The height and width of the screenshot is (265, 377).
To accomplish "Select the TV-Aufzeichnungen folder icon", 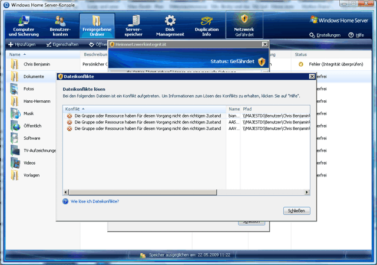I will (x=15, y=151).
